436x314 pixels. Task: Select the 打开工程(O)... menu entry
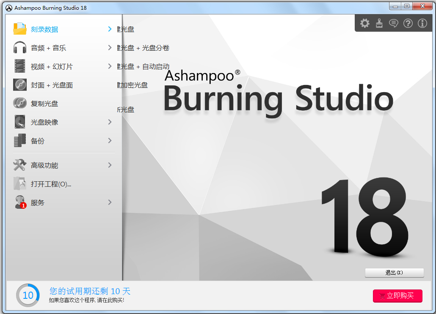(51, 184)
